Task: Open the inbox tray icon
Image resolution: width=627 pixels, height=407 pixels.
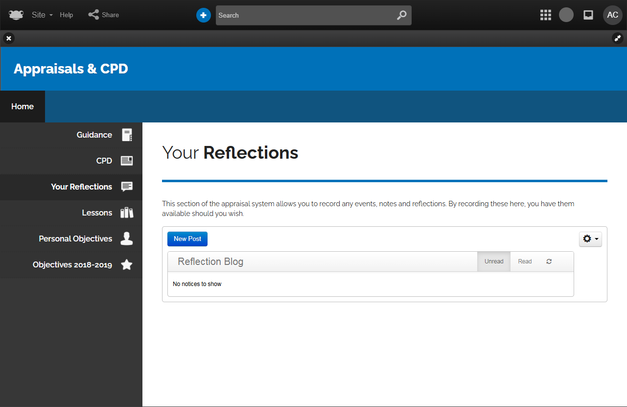Action: [588, 15]
